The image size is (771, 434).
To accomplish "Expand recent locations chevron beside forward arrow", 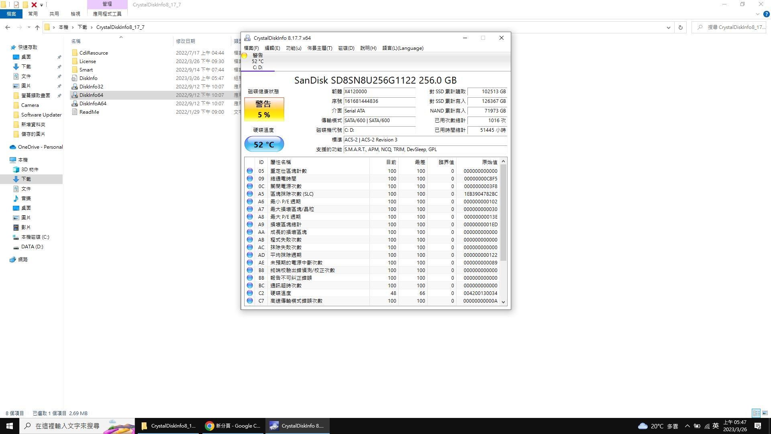I will coord(29,27).
